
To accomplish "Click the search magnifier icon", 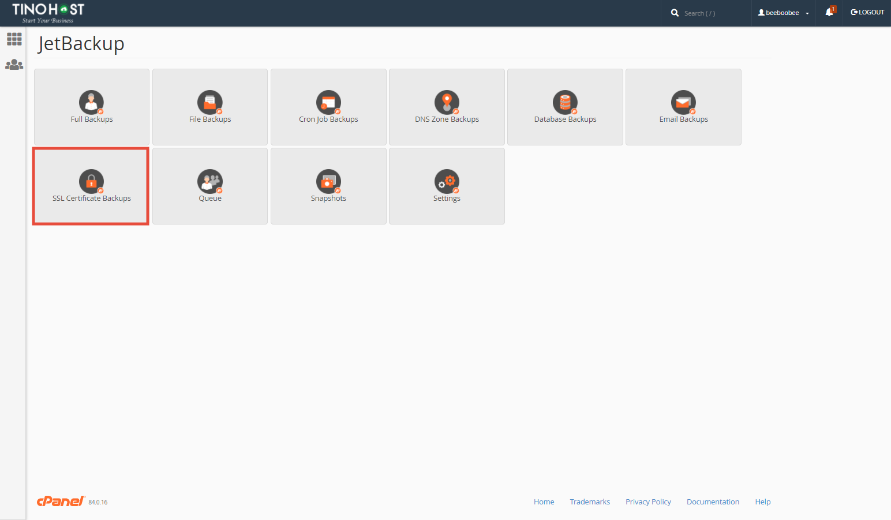I will 675,13.
